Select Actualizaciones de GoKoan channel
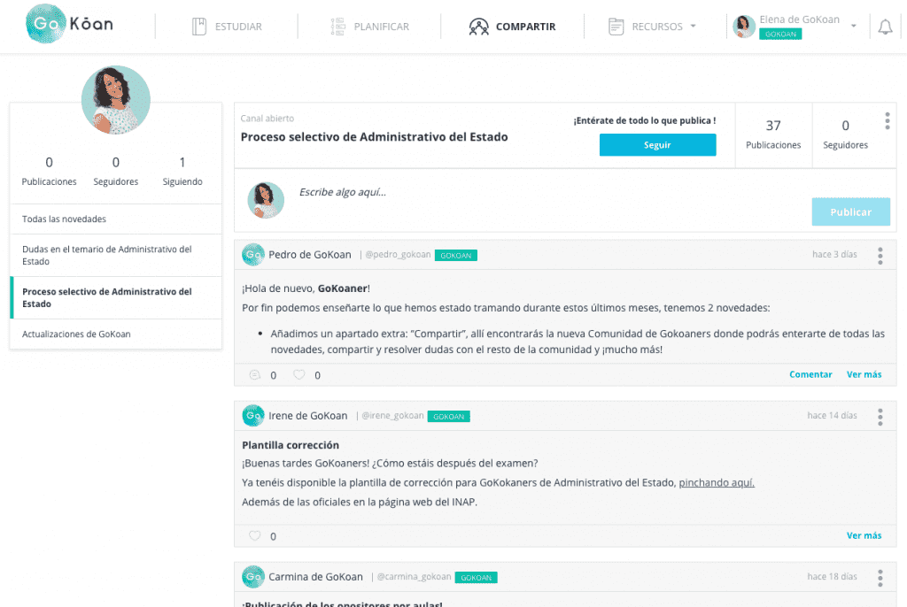Screen dimensions: 907x607 116,334
